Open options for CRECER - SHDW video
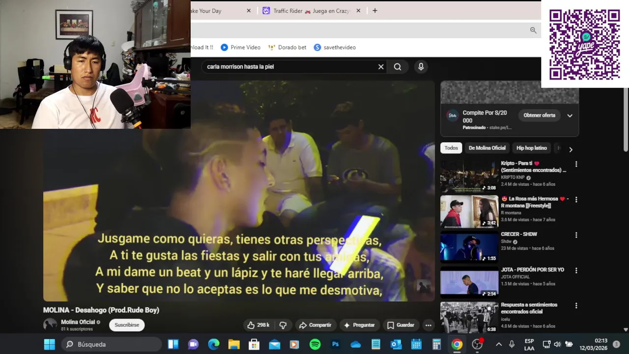Image resolution: width=629 pixels, height=354 pixels. coord(576,235)
